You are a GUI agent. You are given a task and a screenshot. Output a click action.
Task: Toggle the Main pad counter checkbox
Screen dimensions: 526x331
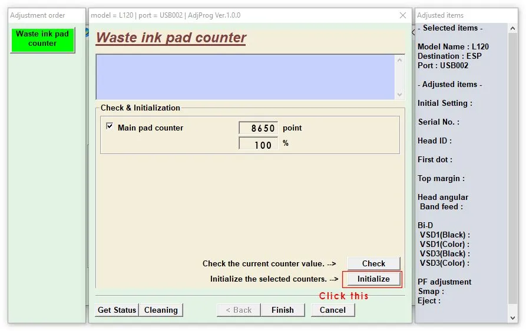[110, 126]
